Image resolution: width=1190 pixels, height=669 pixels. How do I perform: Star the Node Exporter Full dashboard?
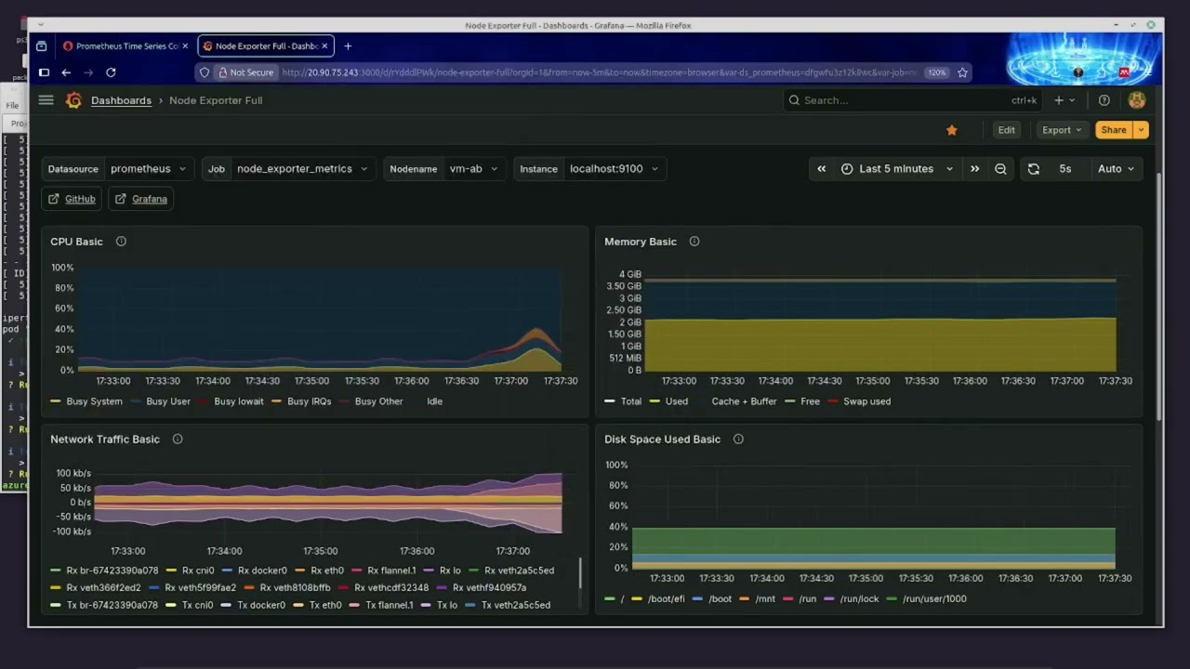952,130
